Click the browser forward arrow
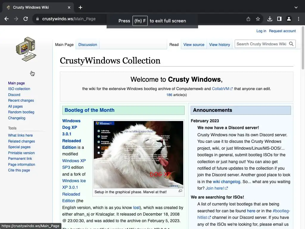This screenshot has height=229, width=305. 16,19
